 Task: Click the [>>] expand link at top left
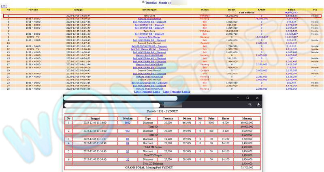coord(4,6)
